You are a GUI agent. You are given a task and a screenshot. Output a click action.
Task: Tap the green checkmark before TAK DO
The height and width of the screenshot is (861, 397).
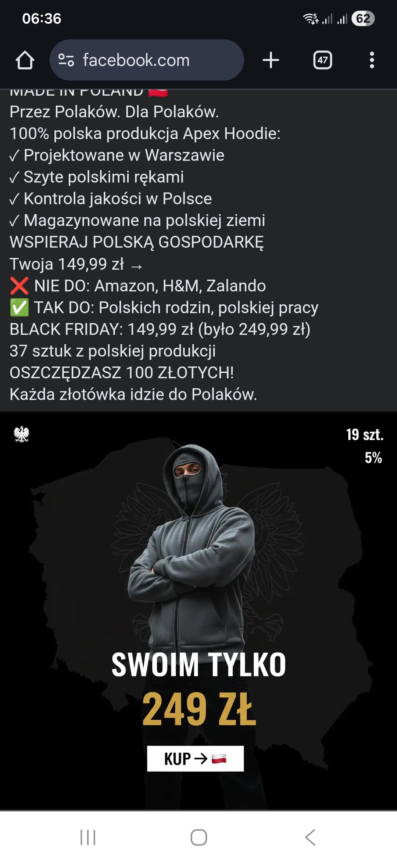pyautogui.click(x=19, y=308)
